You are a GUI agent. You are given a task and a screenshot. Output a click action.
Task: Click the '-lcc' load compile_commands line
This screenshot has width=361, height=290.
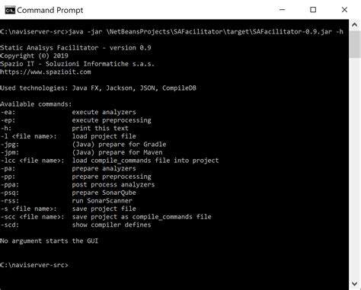[110, 161]
